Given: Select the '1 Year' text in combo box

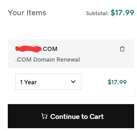Looking at the screenshot, I should (x=29, y=82).
